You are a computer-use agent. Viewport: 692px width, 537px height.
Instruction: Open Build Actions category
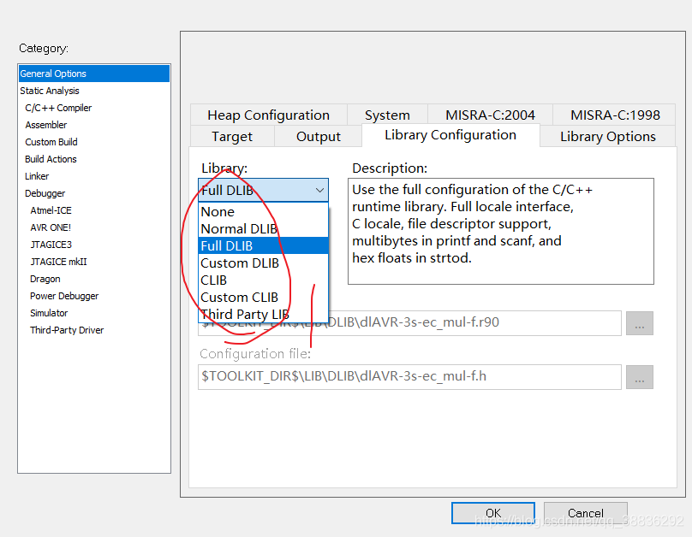[51, 159]
